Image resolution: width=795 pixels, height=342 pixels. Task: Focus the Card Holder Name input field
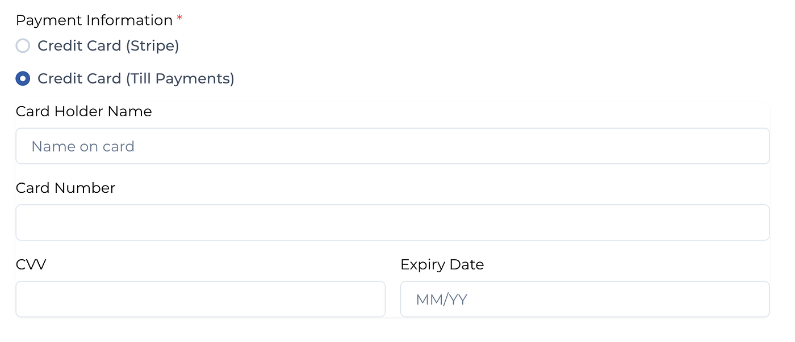click(x=392, y=146)
